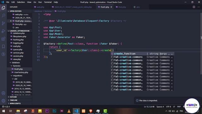Open web.php from Open Editors

[19, 15]
